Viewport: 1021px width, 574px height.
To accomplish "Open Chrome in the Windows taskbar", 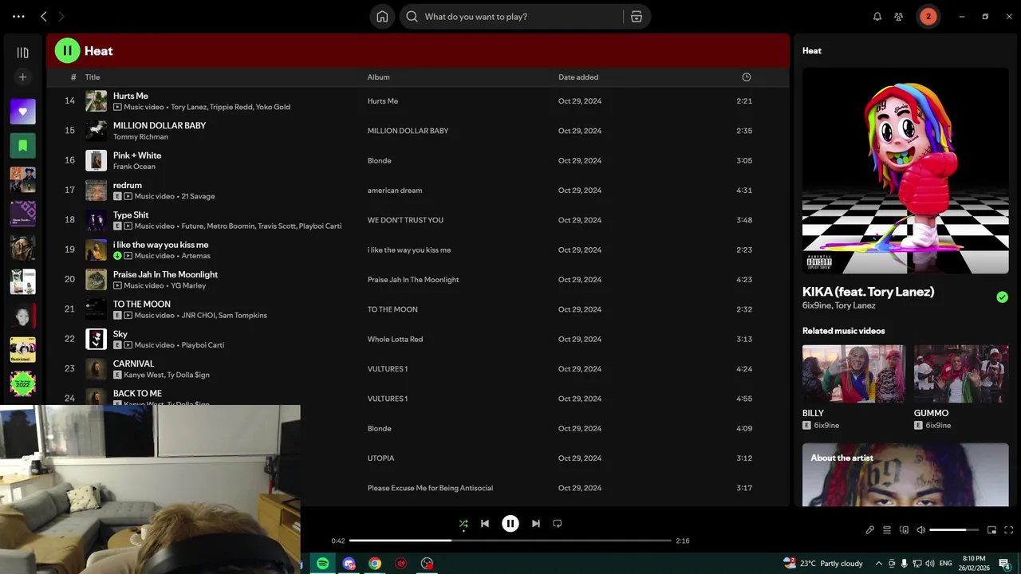I will tap(375, 564).
